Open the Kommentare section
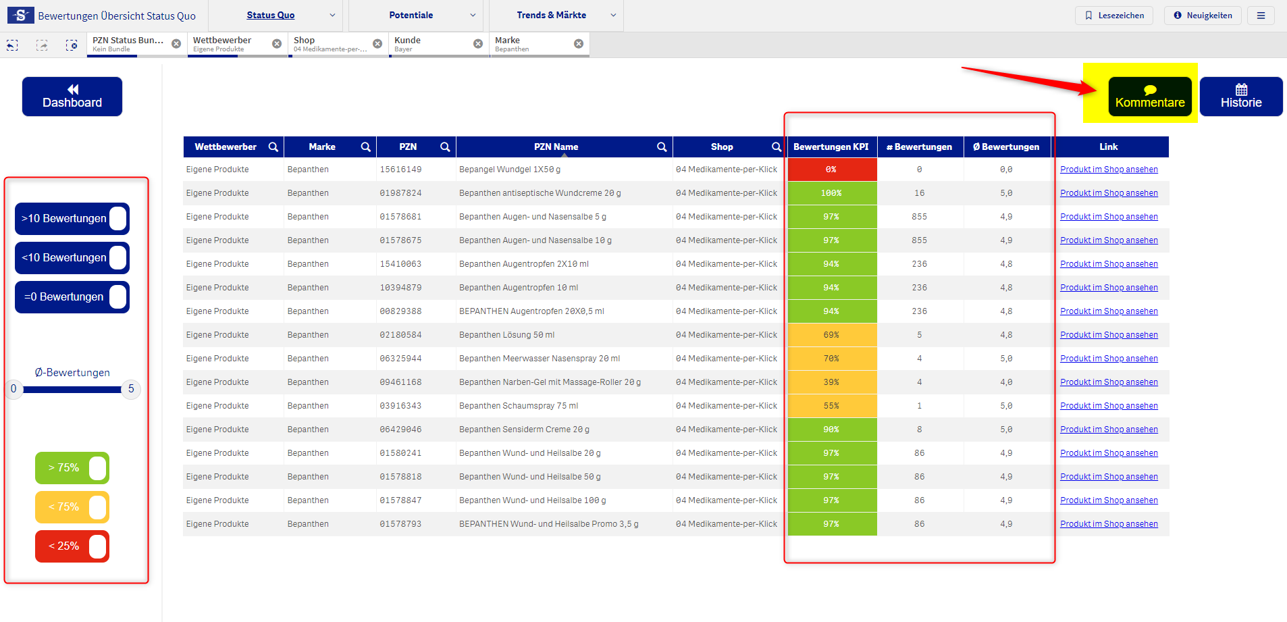 1149,97
